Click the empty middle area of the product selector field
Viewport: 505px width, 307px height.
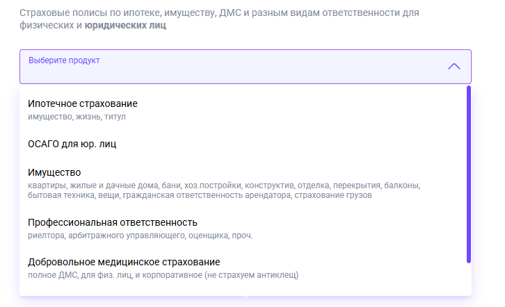(246, 72)
